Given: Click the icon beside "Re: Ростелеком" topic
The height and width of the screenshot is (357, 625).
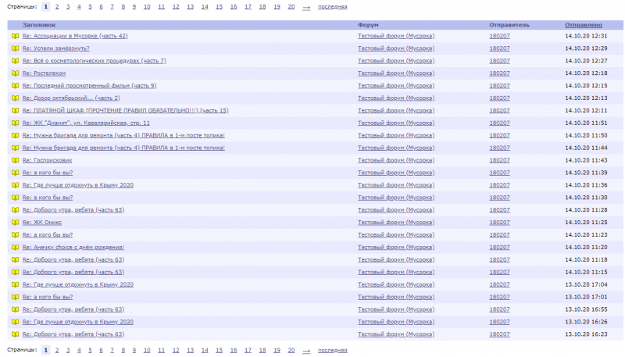Looking at the screenshot, I should point(15,73).
